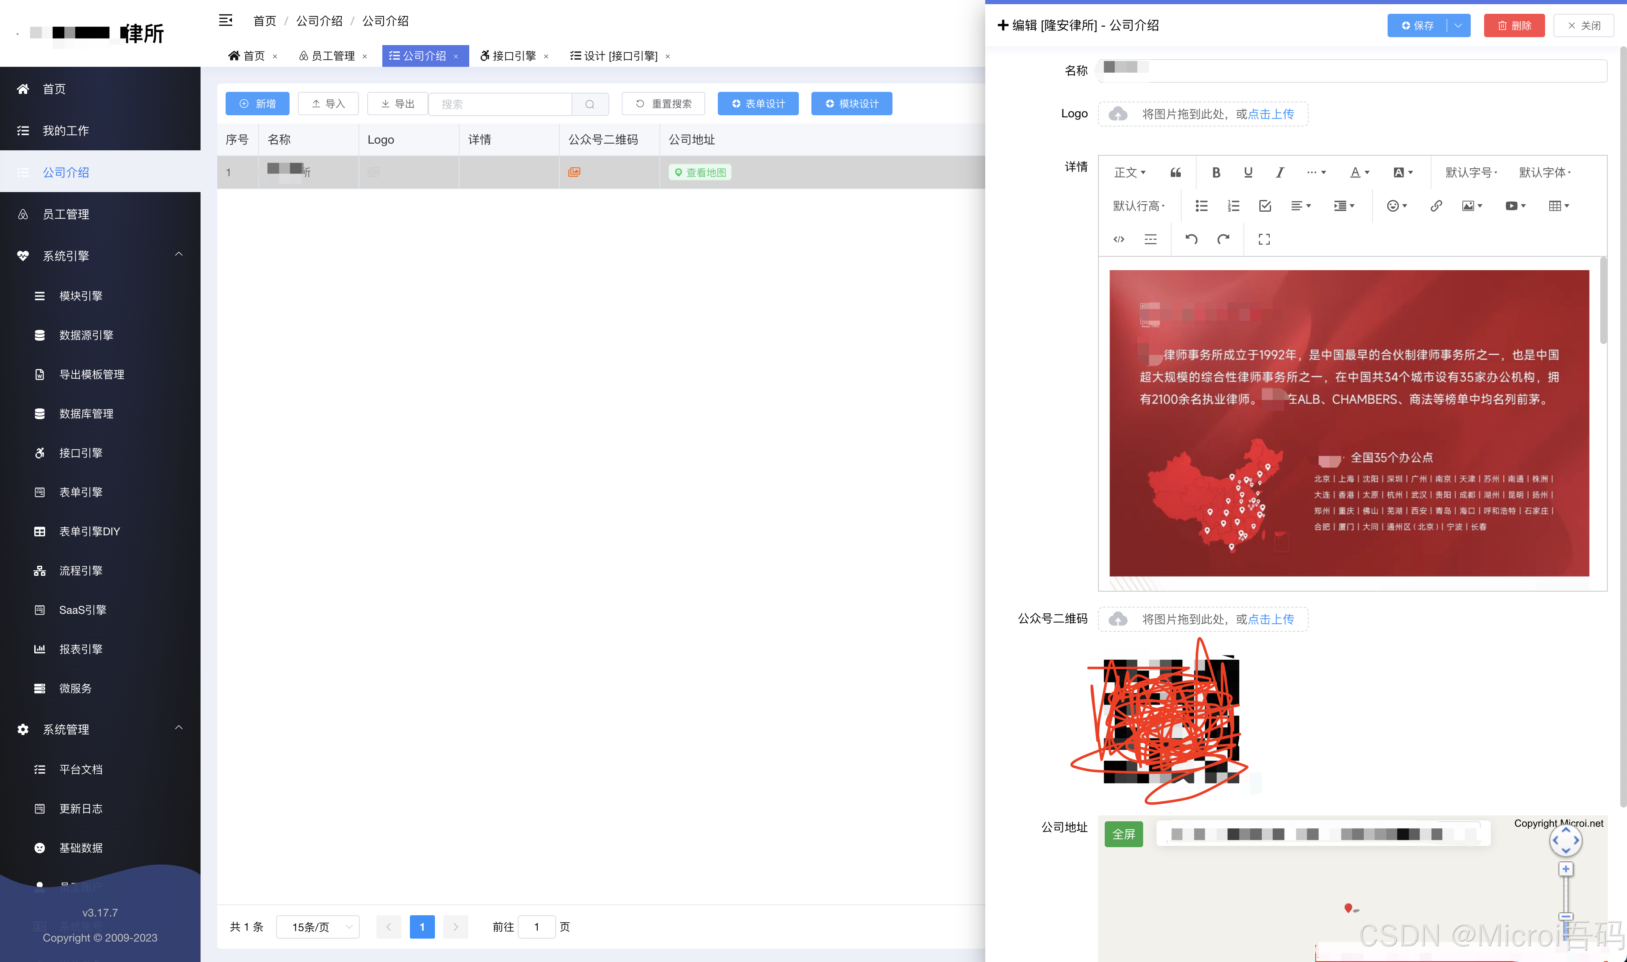Focus the 搜索 input field
Image resolution: width=1627 pixels, height=962 pixels.
pos(500,104)
